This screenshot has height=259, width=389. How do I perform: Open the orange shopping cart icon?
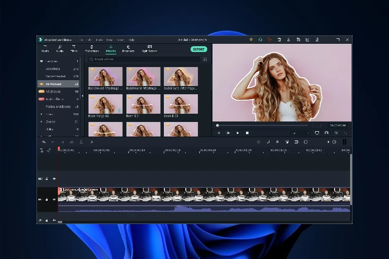pos(270,40)
